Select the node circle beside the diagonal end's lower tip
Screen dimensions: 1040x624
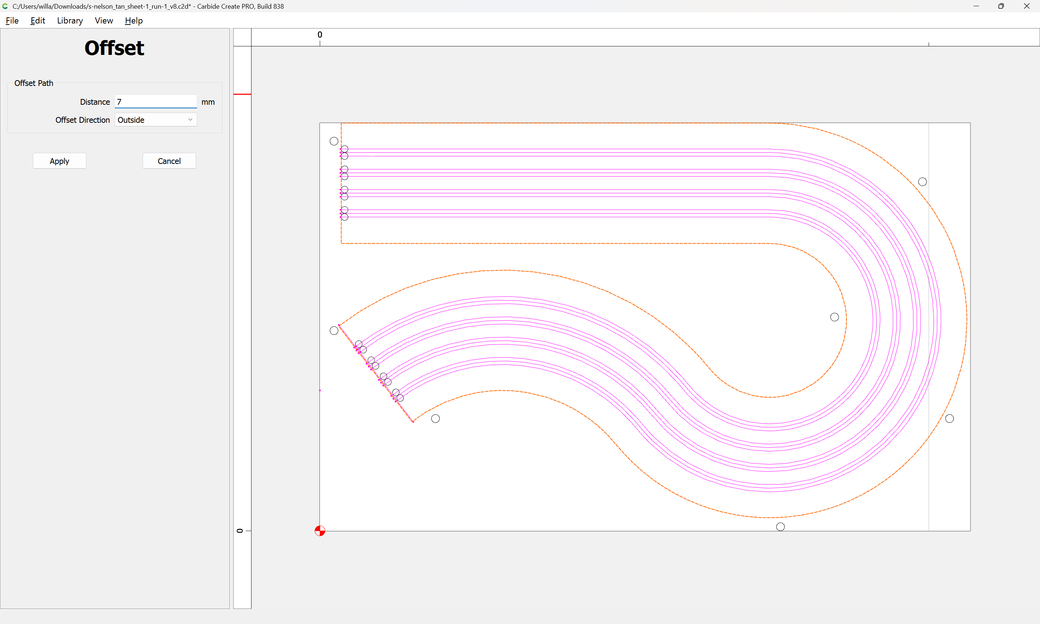435,419
